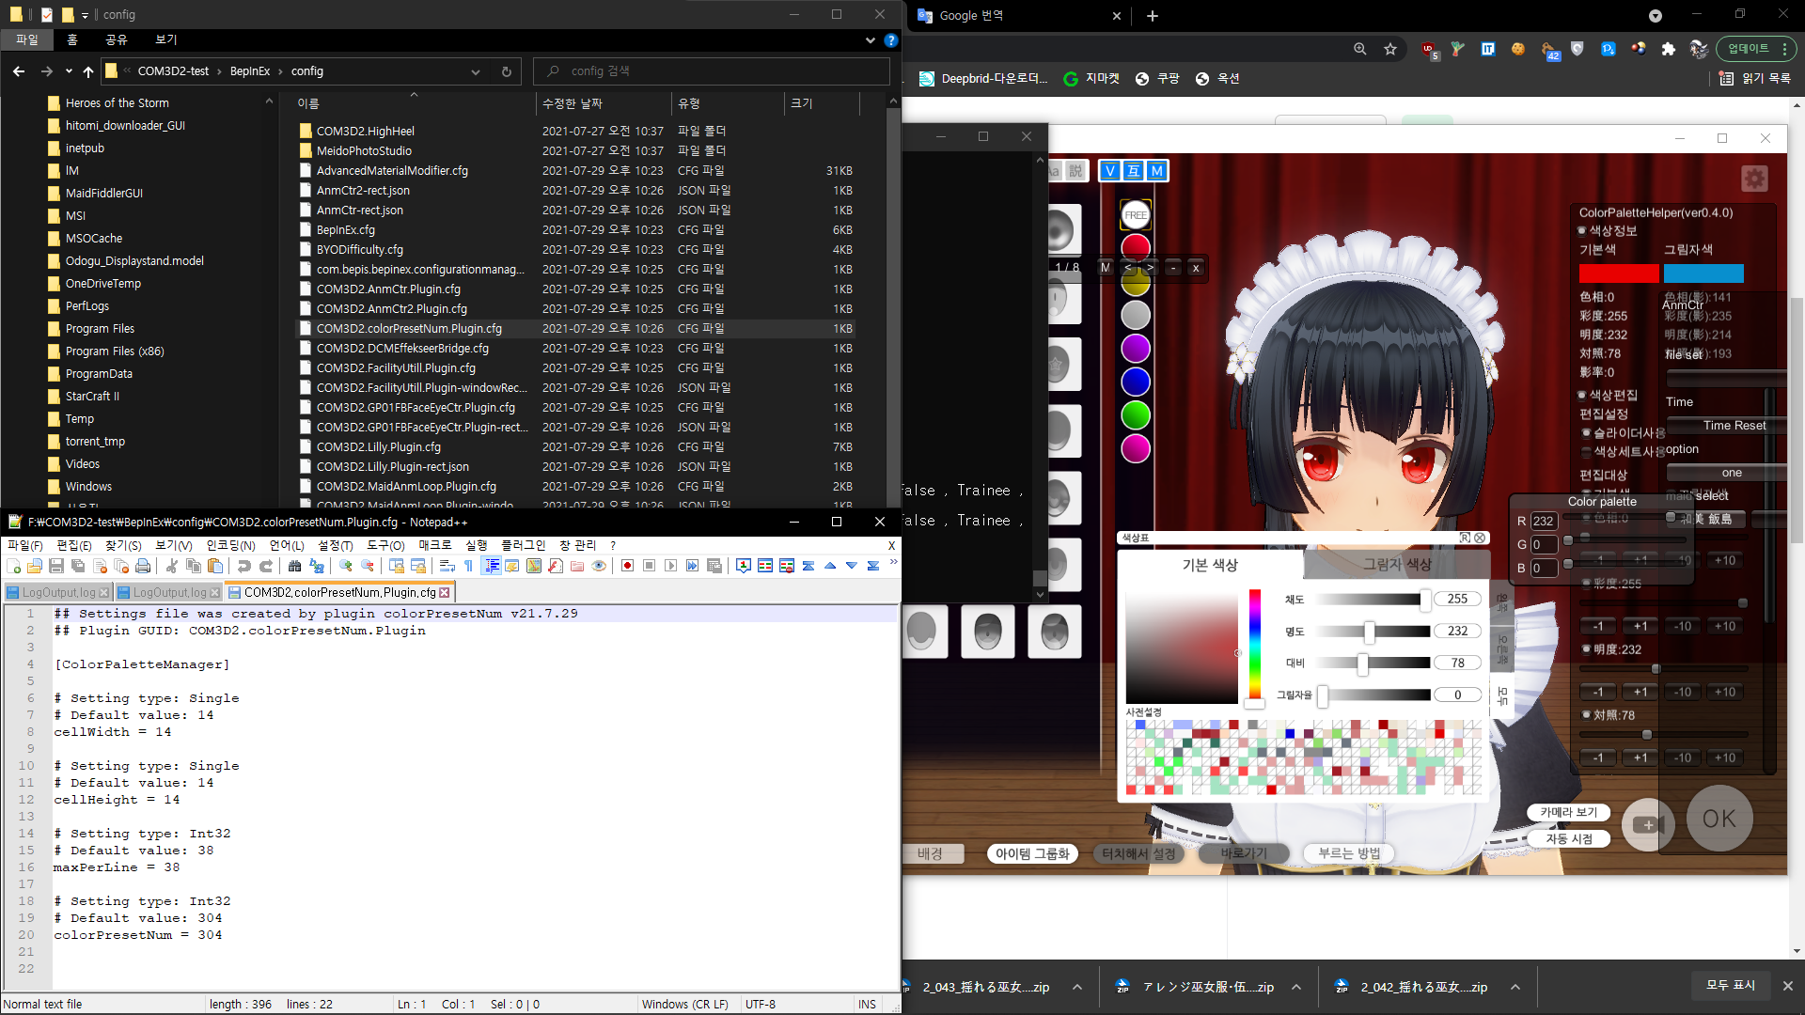The width and height of the screenshot is (1805, 1015).
Task: Toggle the 슬라이더사용 checkbox
Action: tap(1587, 432)
